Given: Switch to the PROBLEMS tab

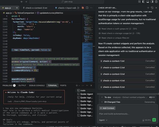Looking at the screenshot, I should click(x=9, y=86).
